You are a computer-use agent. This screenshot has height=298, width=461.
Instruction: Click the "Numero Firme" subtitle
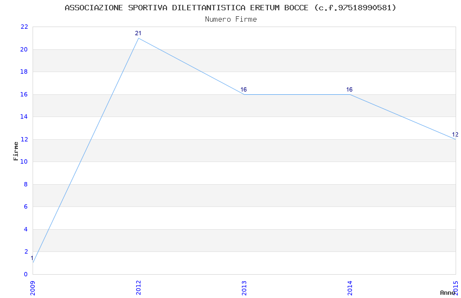click(230, 19)
